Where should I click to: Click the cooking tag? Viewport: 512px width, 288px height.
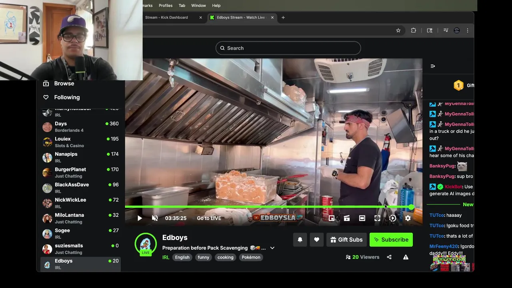225,257
